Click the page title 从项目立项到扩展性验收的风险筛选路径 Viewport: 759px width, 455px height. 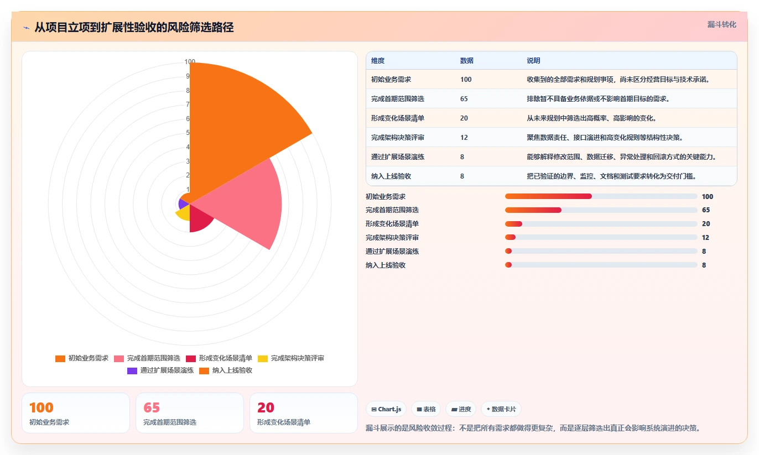[x=134, y=28]
